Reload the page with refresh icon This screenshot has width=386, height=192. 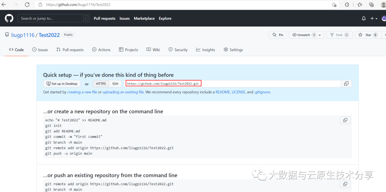tap(27, 4)
